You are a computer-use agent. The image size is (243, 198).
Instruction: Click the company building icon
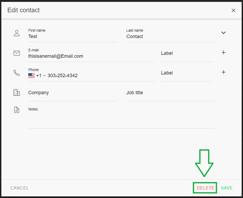(x=17, y=93)
